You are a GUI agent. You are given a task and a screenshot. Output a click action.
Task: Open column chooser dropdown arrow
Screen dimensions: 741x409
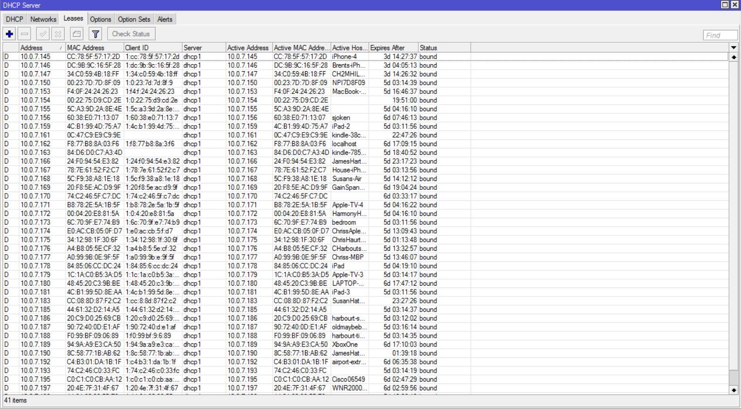(734, 48)
